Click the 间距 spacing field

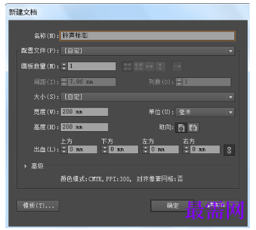[92, 82]
